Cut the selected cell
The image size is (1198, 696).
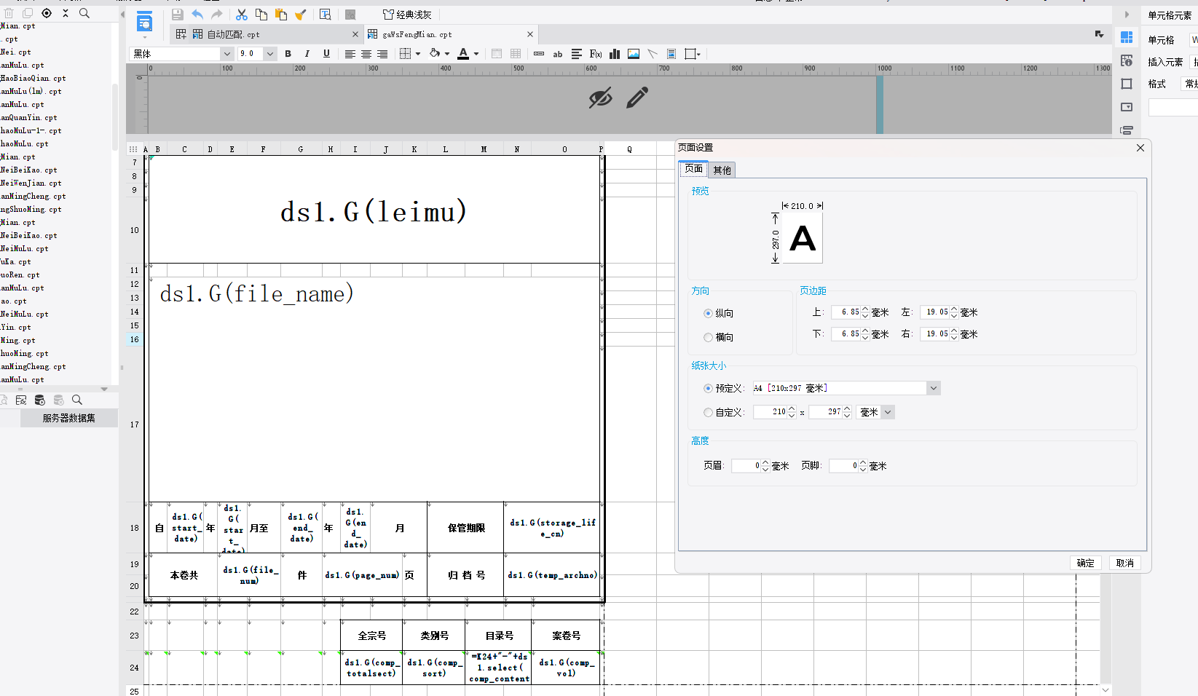[x=242, y=14]
